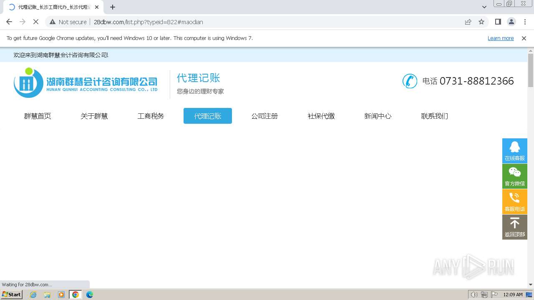Bookmark this page with the star icon

[481, 22]
